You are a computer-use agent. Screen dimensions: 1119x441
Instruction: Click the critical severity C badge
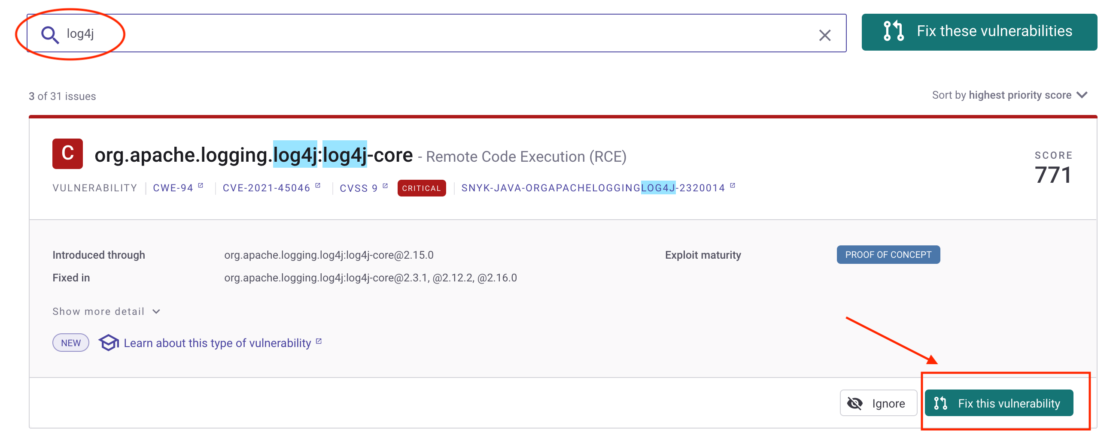[67, 154]
